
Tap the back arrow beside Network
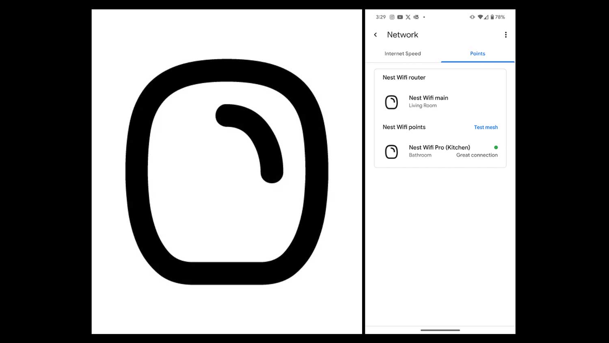(376, 35)
